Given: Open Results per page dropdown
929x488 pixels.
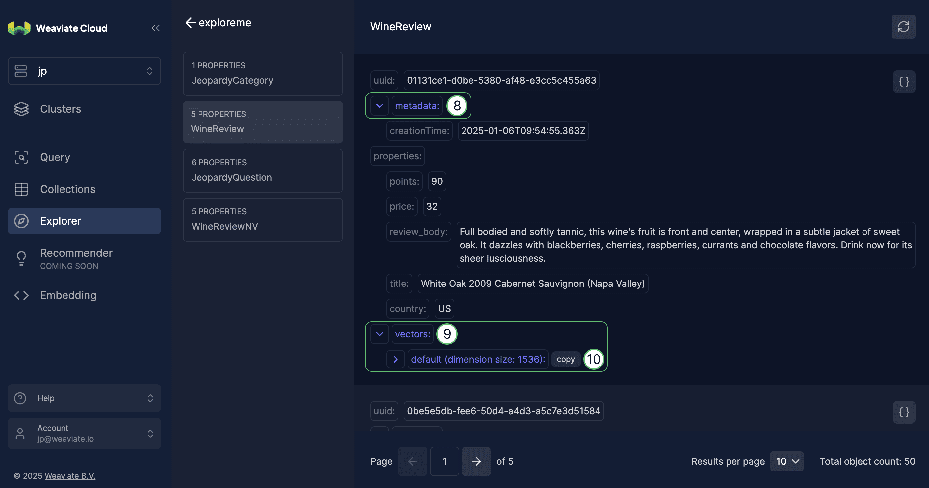Looking at the screenshot, I should tap(787, 461).
